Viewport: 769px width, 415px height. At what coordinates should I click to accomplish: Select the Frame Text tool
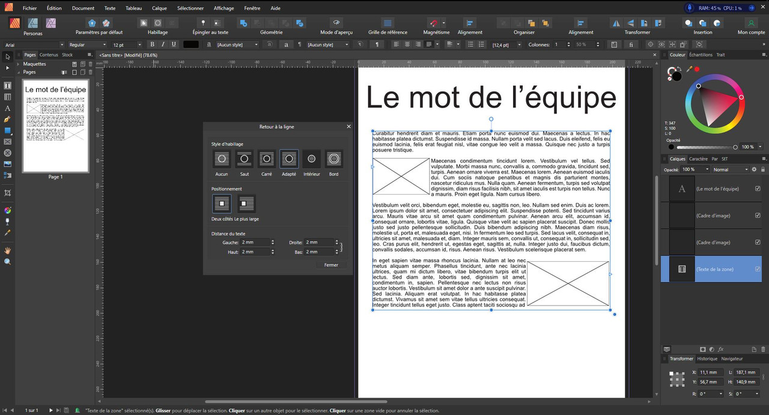click(x=7, y=85)
